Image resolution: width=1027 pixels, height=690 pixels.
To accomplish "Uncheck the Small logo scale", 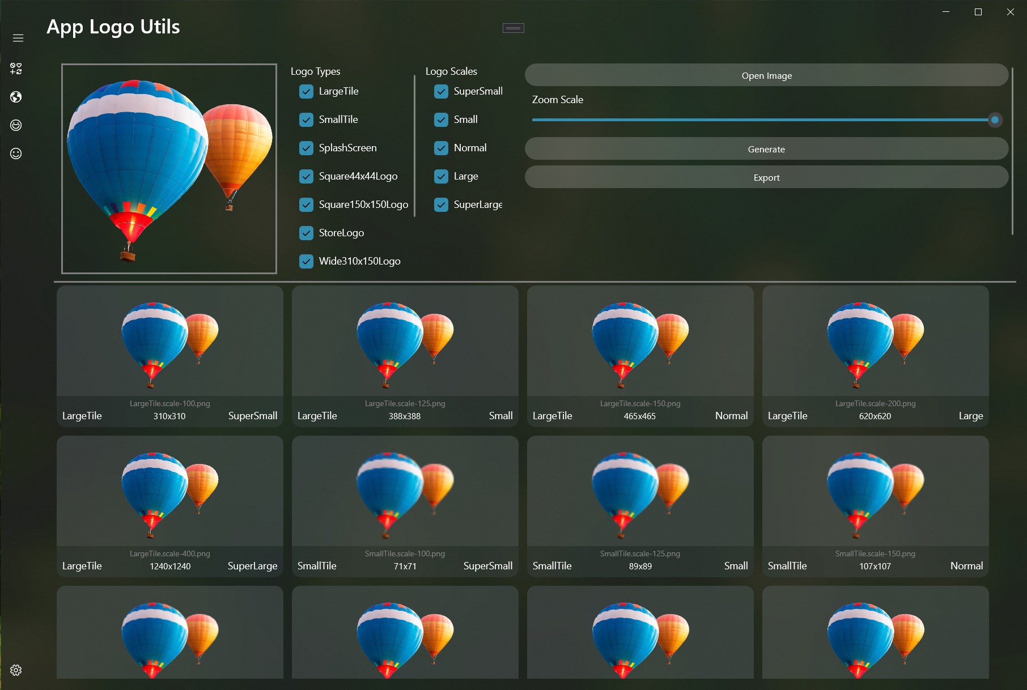I will pos(441,120).
